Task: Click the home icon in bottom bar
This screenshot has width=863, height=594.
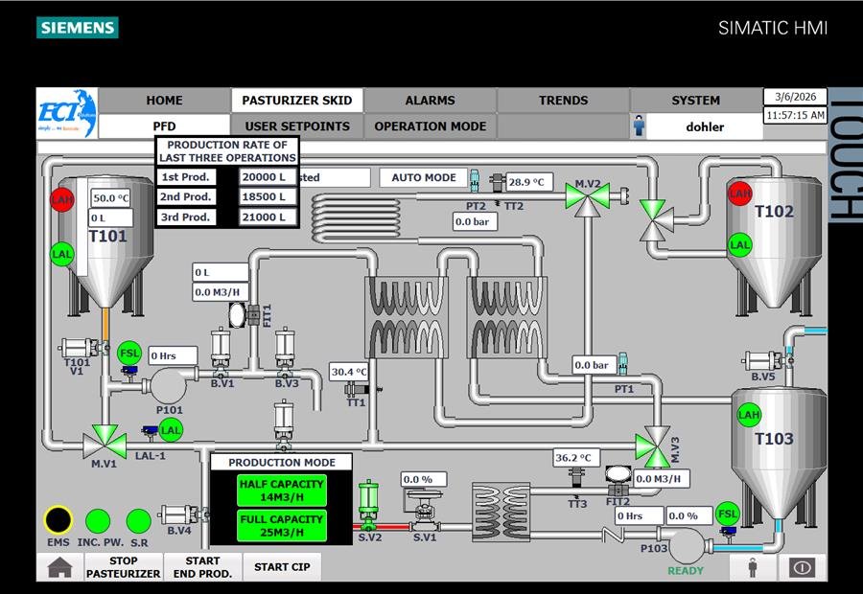Action: (x=60, y=567)
